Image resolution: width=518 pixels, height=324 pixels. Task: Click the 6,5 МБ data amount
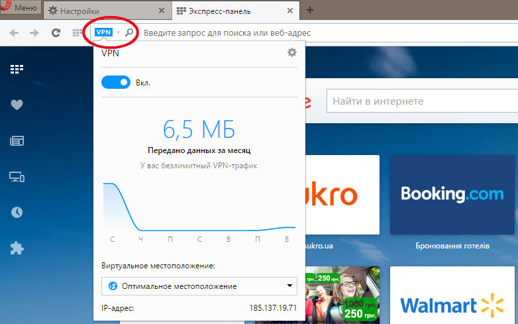(199, 129)
